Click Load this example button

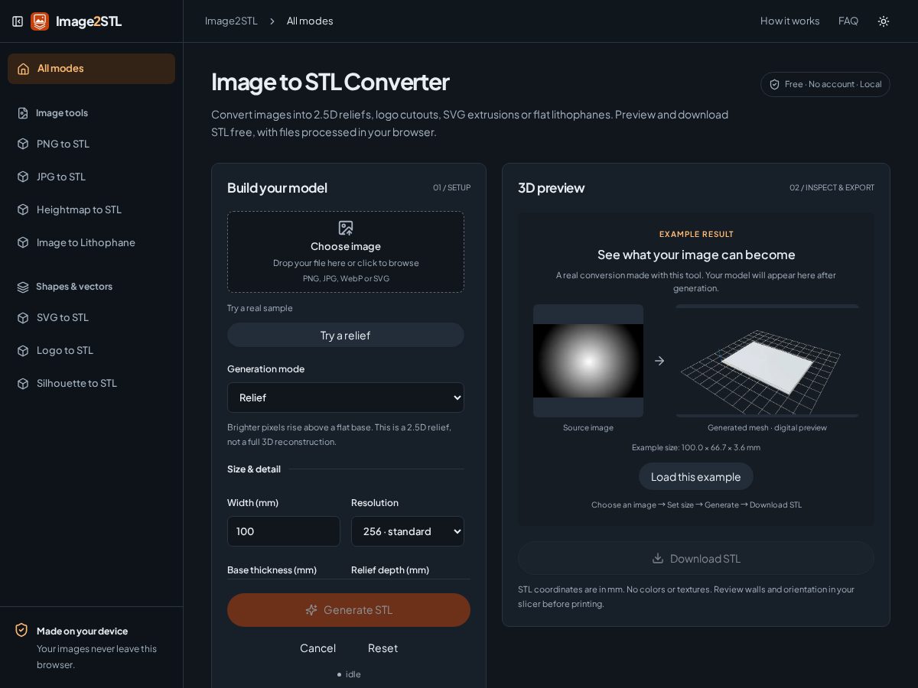(x=696, y=476)
